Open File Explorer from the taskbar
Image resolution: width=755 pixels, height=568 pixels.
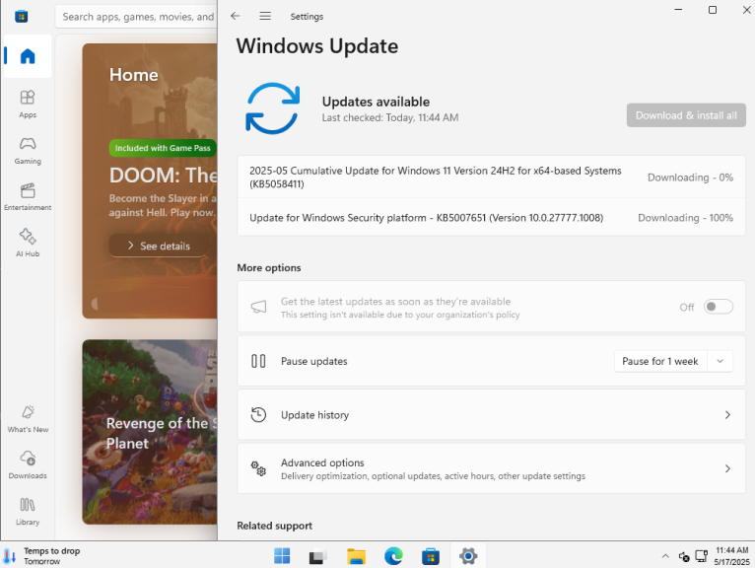tap(356, 556)
